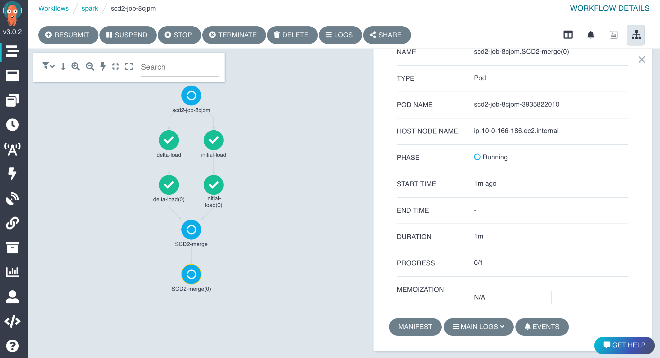Viewport: 660px width, 358px height.
Task: Switch to the workflow tree graph view
Action: (x=636, y=35)
